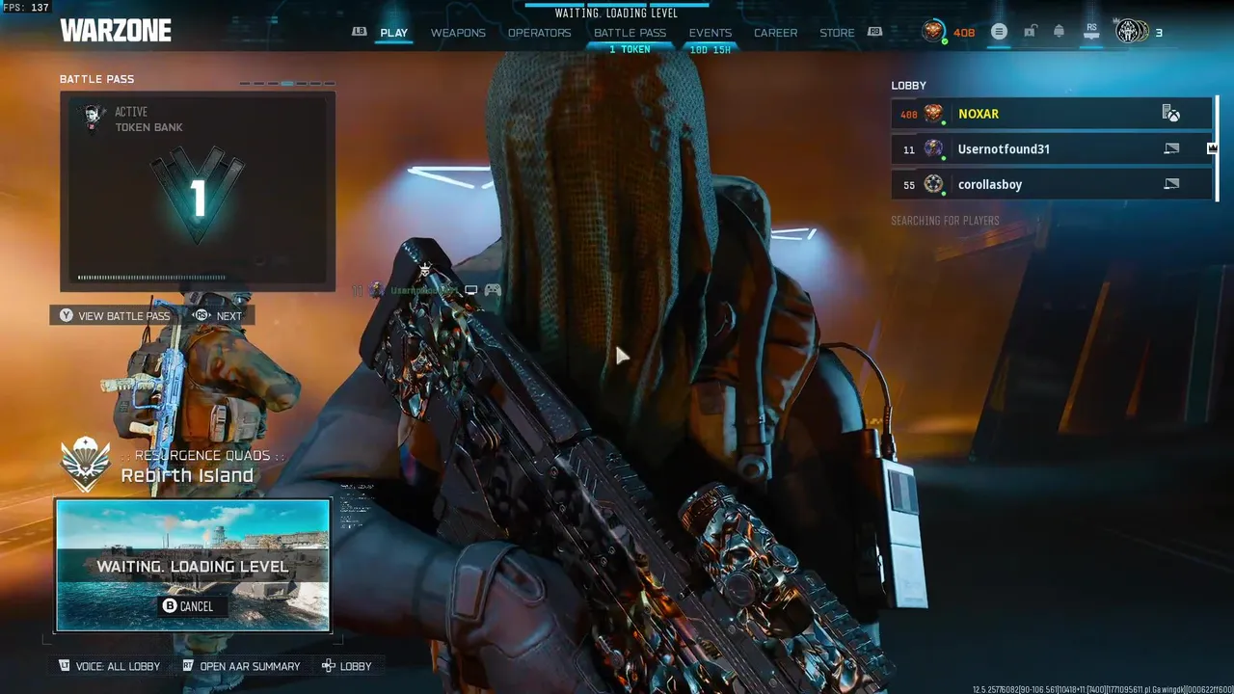Viewport: 1234px width, 694px height.
Task: Click the lobby list scrollbar
Action: (1217, 147)
